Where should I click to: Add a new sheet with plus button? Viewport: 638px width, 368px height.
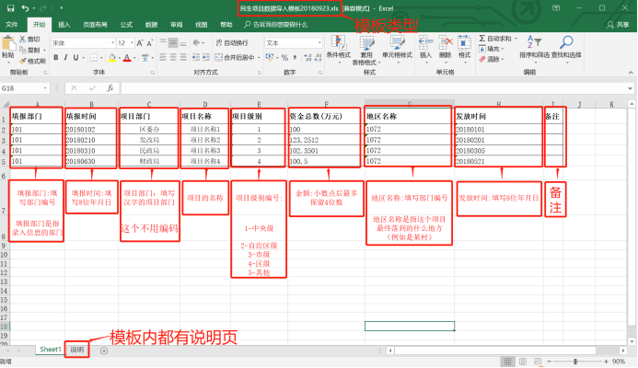[104, 351]
